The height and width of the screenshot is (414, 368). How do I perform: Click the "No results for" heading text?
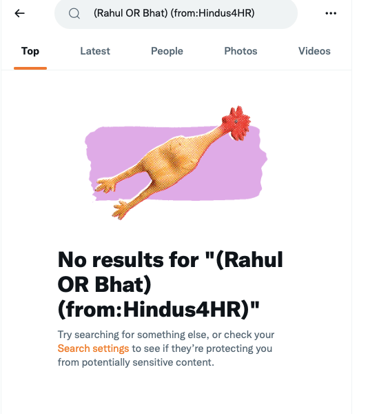[128, 260]
